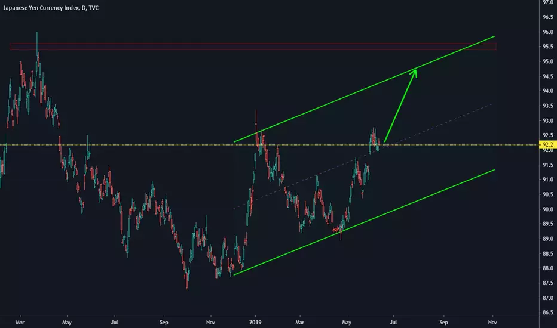Image resolution: width=557 pixels, height=328 pixels.
Task: Select the yellow 92.2 current price label
Action: [x=548, y=145]
